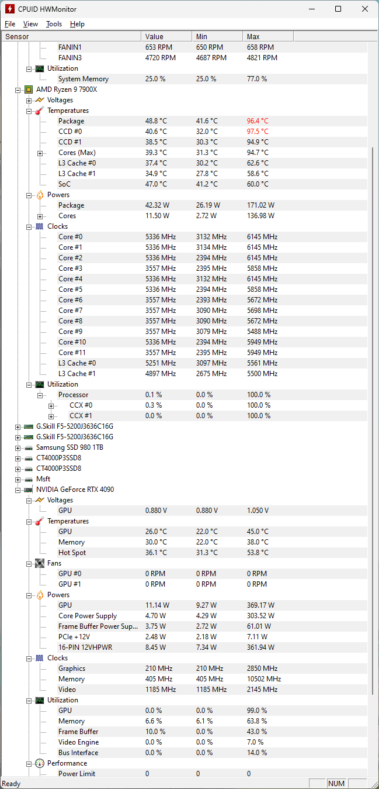This screenshot has width=379, height=789.
Task: Click the Samsung SSD 980 1TB drive icon
Action: (x=28, y=447)
